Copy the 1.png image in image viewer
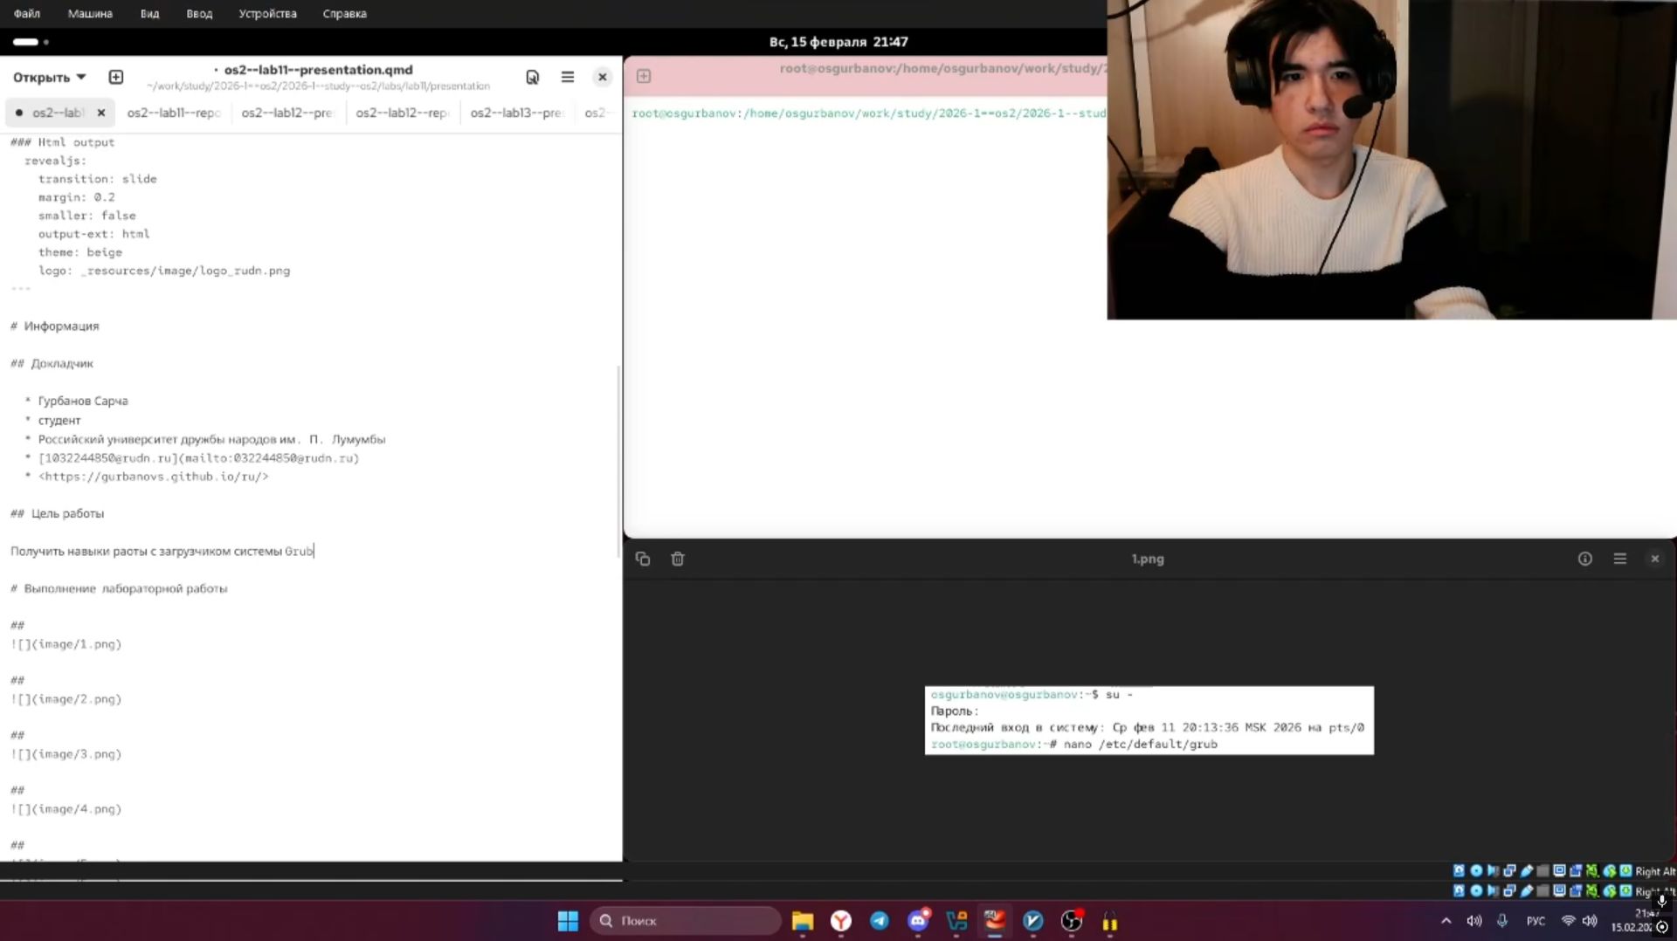 click(643, 559)
